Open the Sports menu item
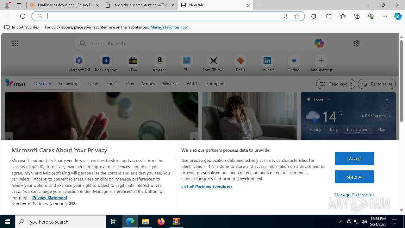This screenshot has width=405, height=228. (112, 84)
